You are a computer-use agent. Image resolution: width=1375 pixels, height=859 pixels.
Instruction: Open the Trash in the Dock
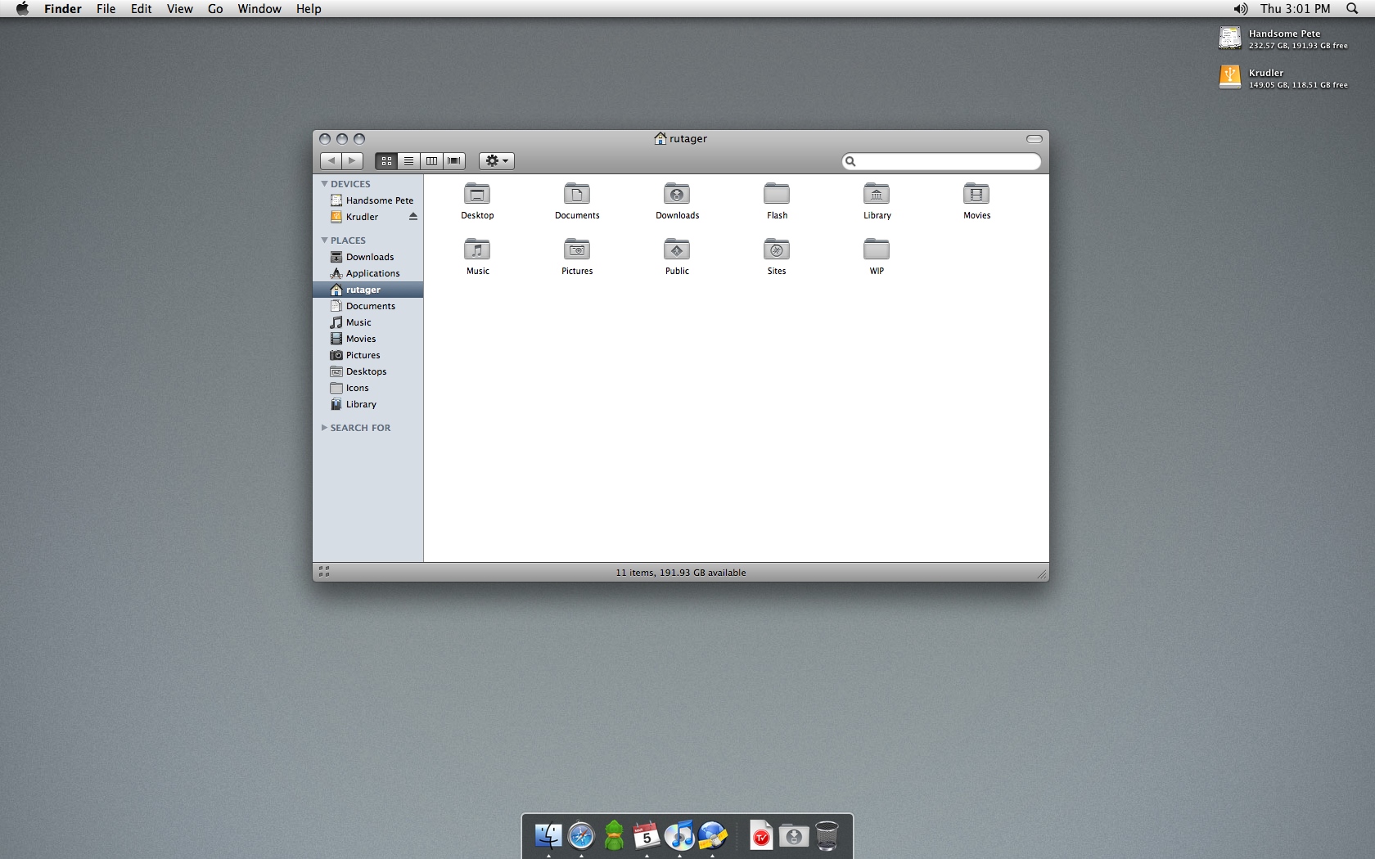(827, 836)
